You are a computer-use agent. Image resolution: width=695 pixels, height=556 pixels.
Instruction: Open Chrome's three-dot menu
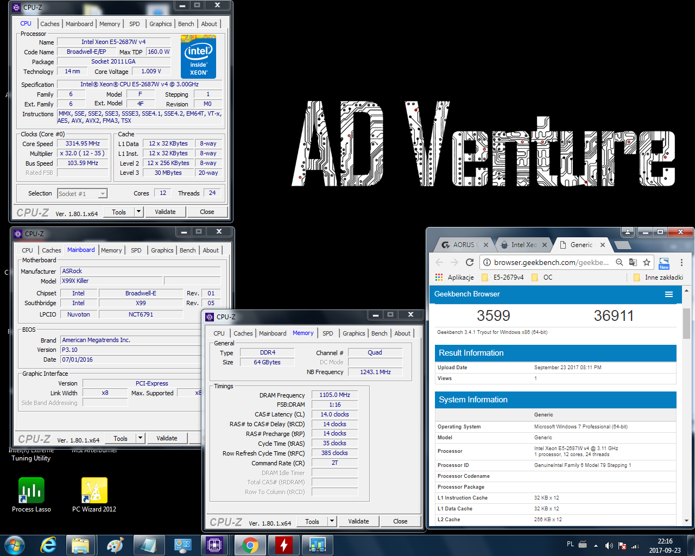681,262
